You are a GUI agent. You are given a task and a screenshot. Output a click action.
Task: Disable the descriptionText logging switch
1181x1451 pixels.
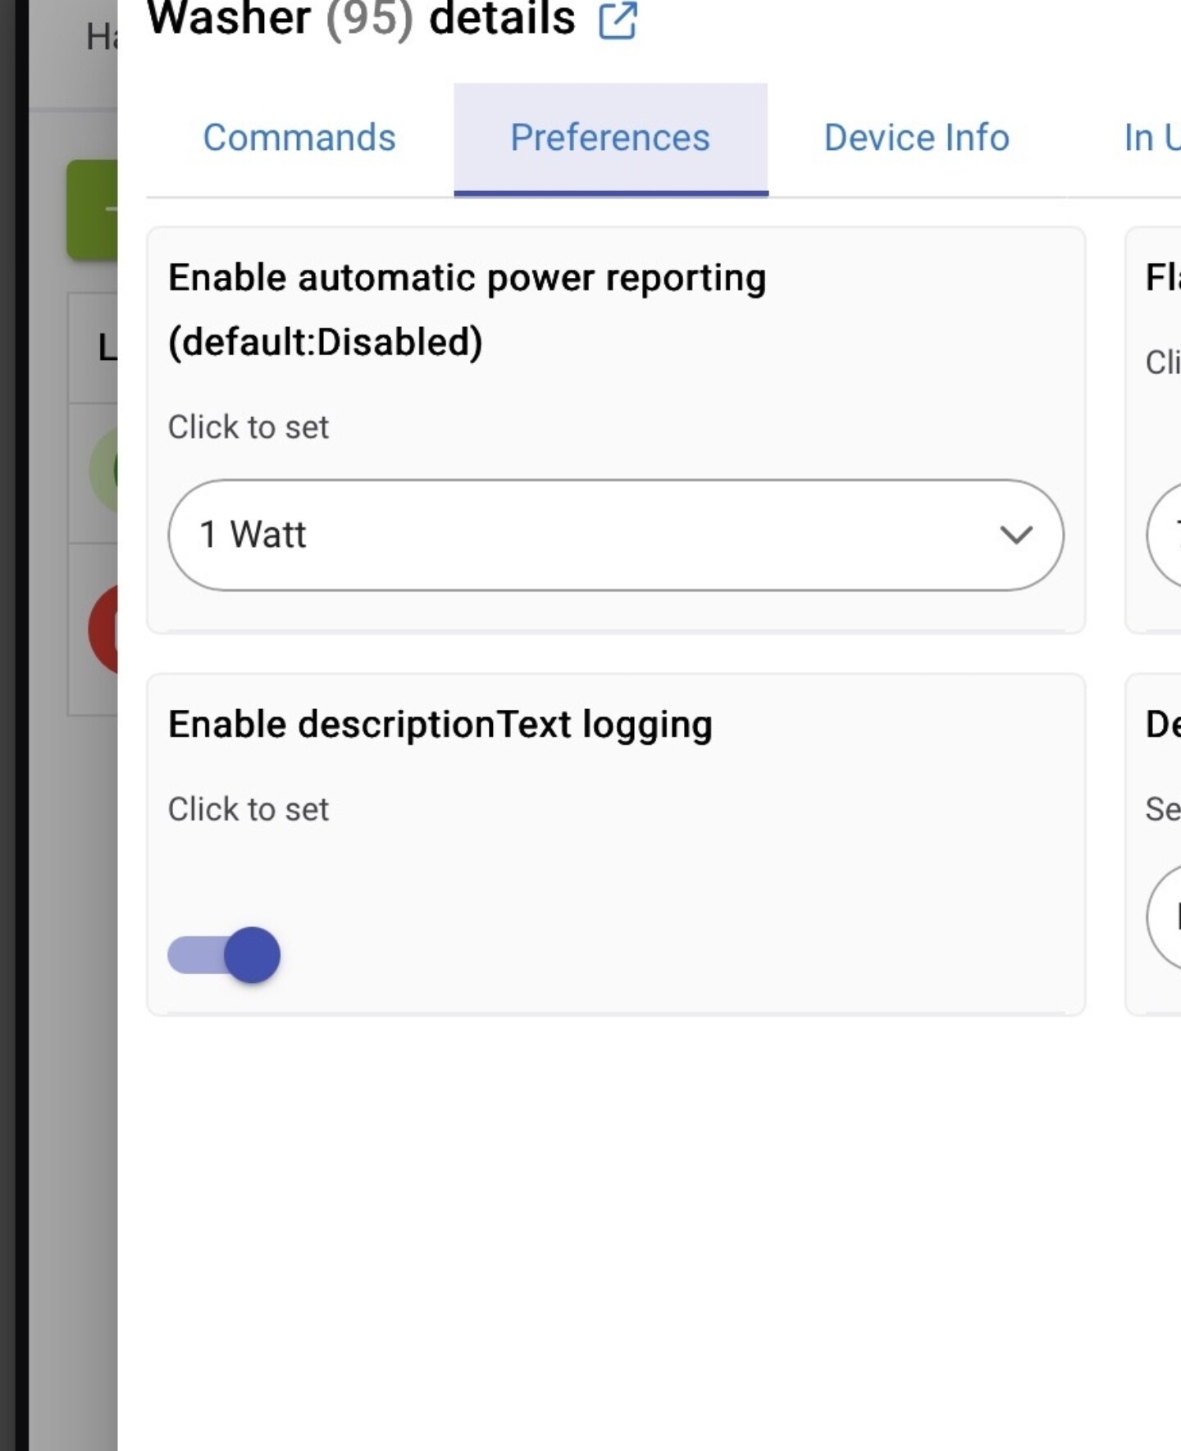225,955
